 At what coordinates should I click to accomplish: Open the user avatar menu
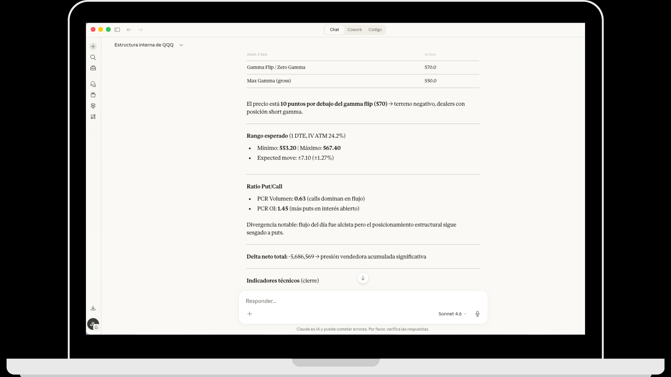[x=92, y=324]
